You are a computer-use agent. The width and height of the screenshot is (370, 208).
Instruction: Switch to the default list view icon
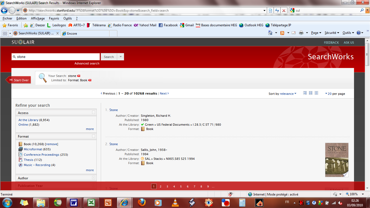305,93
